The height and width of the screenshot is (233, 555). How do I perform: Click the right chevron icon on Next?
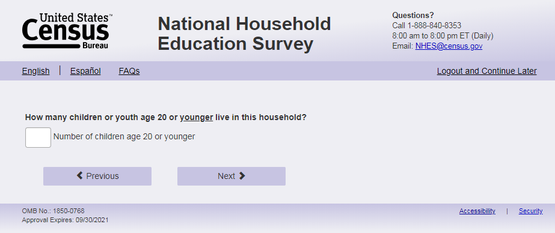coord(242,176)
